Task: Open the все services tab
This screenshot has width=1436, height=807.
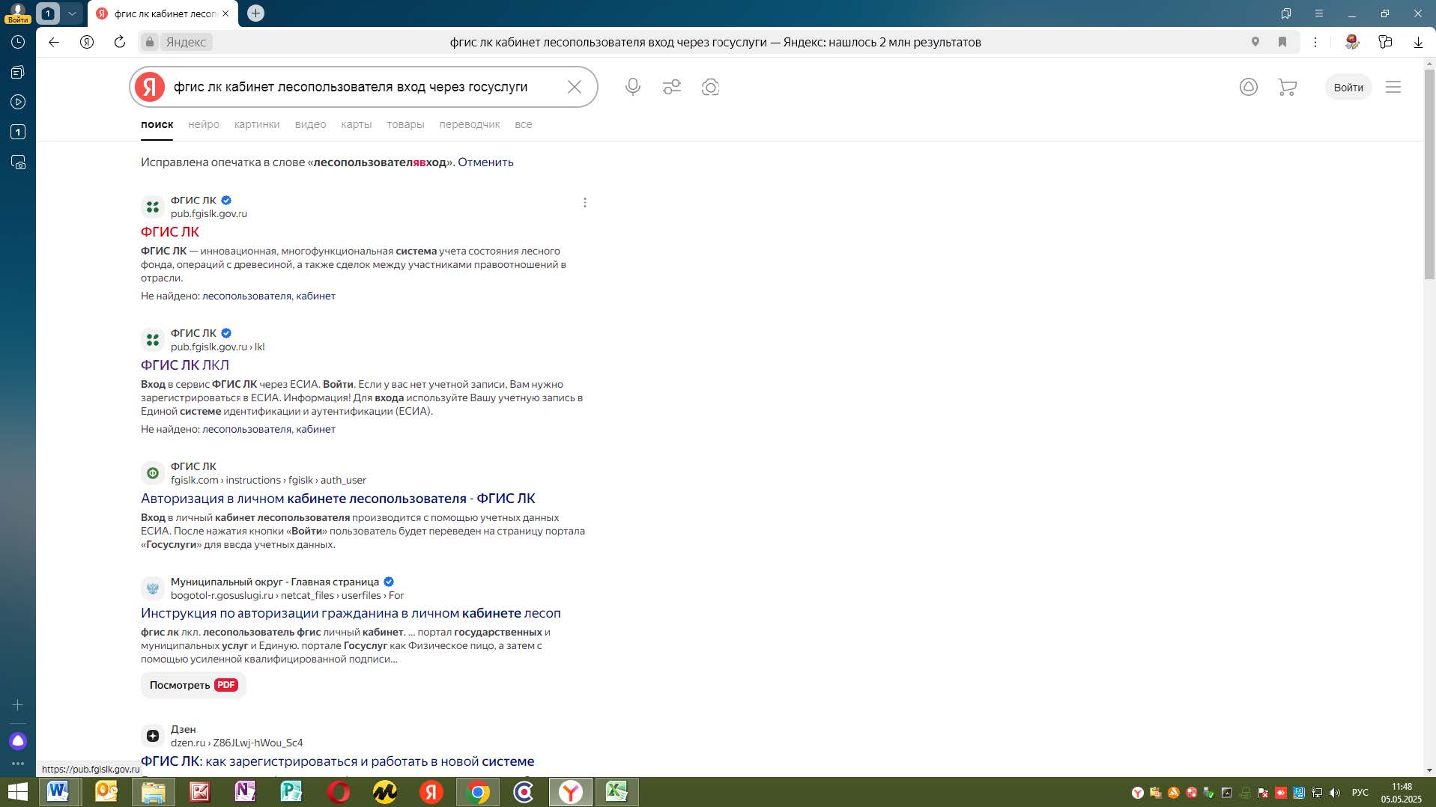Action: click(x=524, y=124)
